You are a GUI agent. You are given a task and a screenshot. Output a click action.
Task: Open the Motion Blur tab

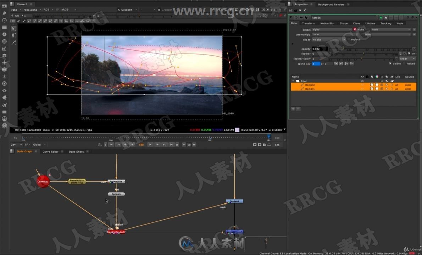point(327,23)
